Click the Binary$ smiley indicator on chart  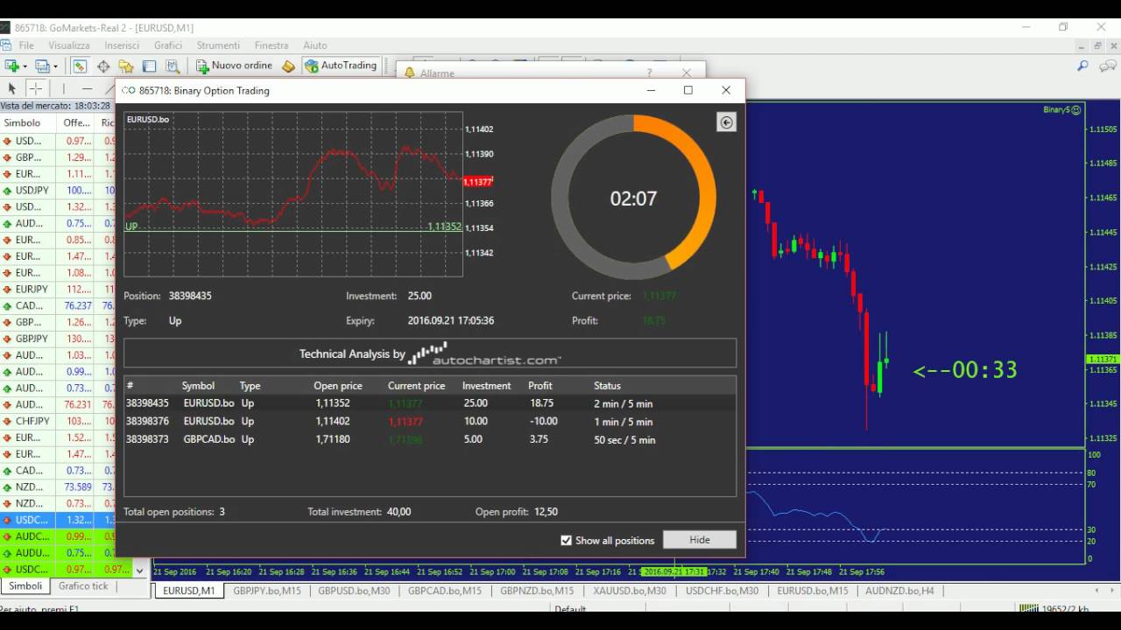[x=1062, y=109]
